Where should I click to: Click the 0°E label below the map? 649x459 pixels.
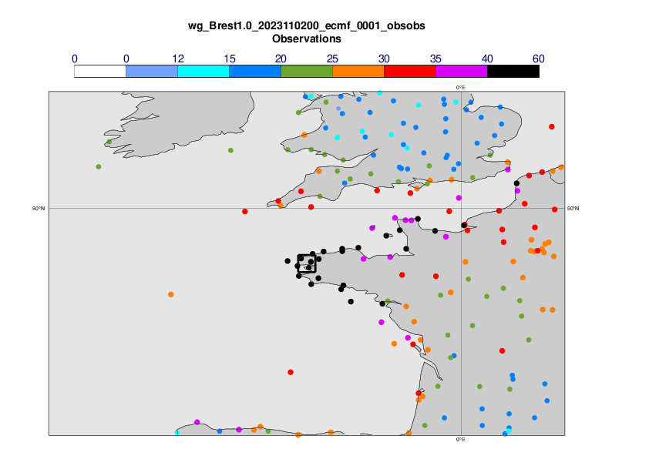tap(460, 440)
